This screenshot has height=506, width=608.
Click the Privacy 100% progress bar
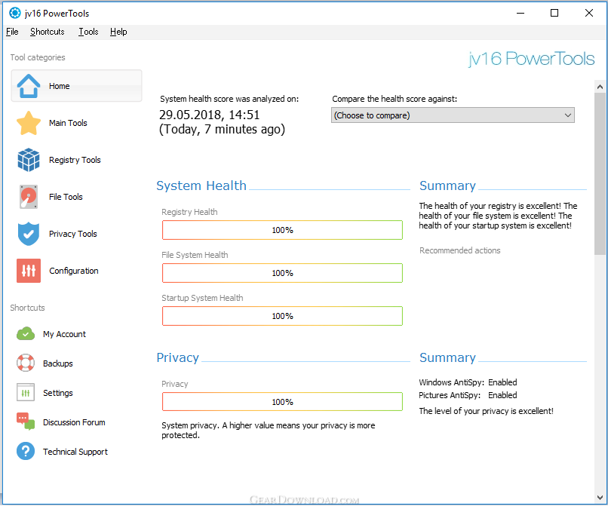(282, 402)
